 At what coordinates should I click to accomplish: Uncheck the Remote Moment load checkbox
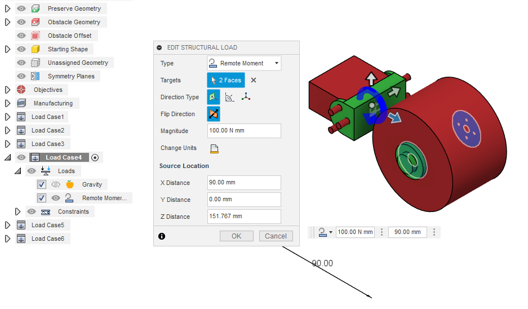point(42,198)
